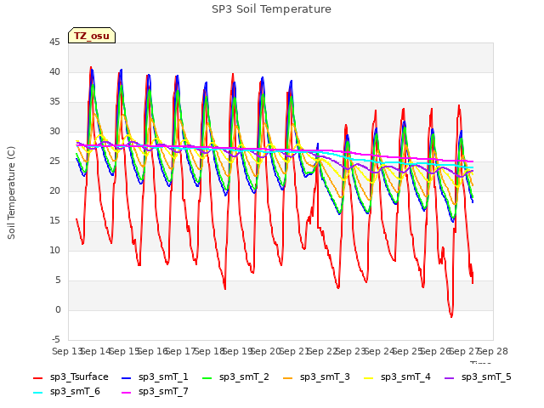Click the sp3_smT_5 purple legend swatch
The width and height of the screenshot is (544, 408).
[450, 377]
